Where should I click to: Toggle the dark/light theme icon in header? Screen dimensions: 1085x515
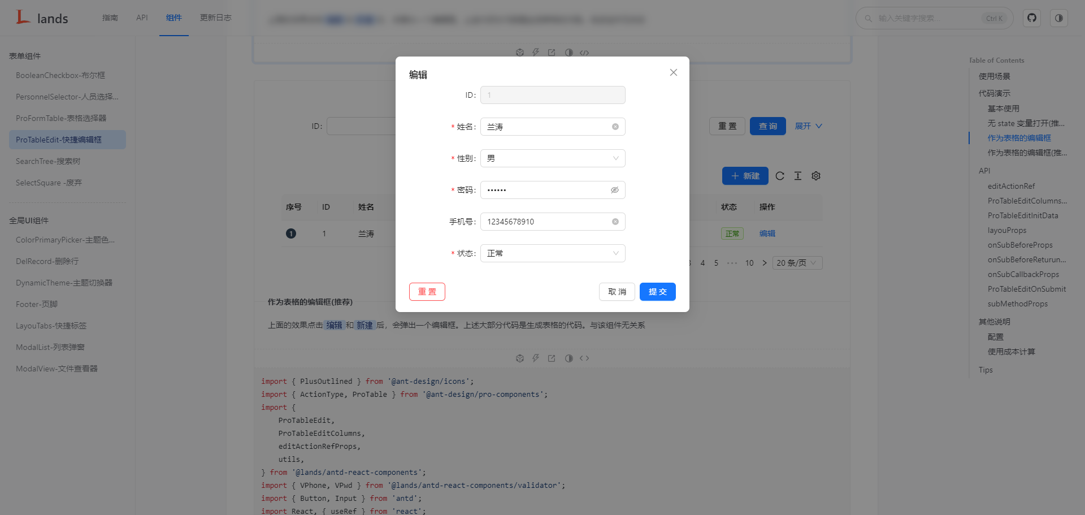(1059, 18)
